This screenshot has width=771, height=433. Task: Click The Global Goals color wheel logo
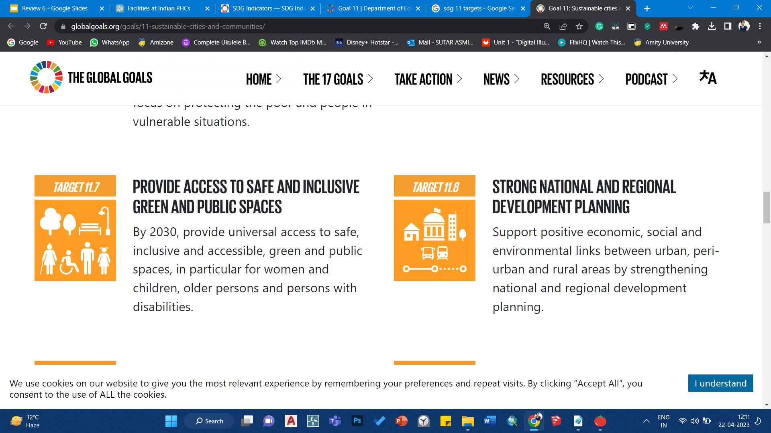point(46,77)
